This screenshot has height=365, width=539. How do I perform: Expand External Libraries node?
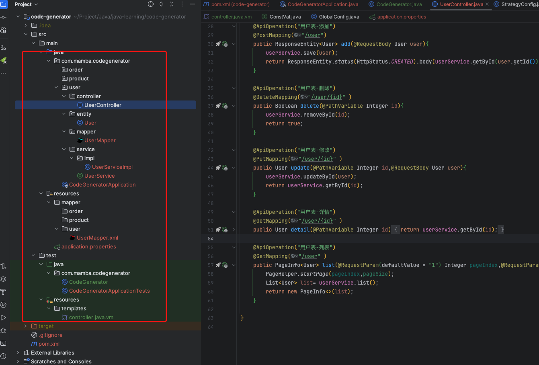coord(18,353)
